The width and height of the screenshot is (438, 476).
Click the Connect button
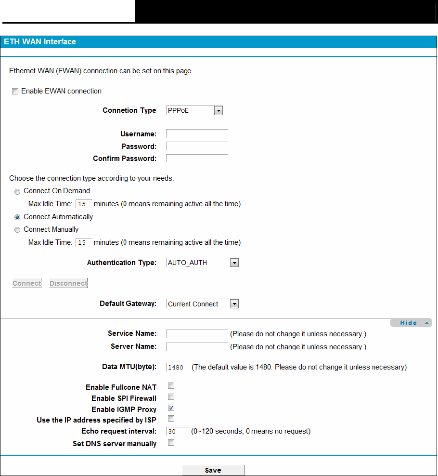[x=26, y=283]
